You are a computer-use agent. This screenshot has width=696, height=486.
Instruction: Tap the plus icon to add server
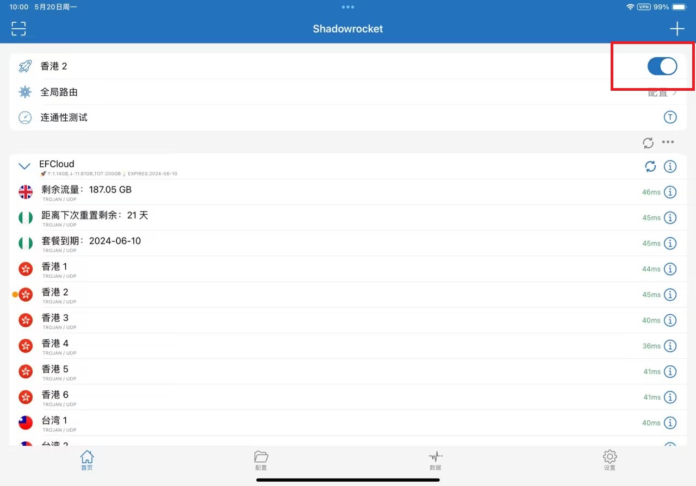676,29
